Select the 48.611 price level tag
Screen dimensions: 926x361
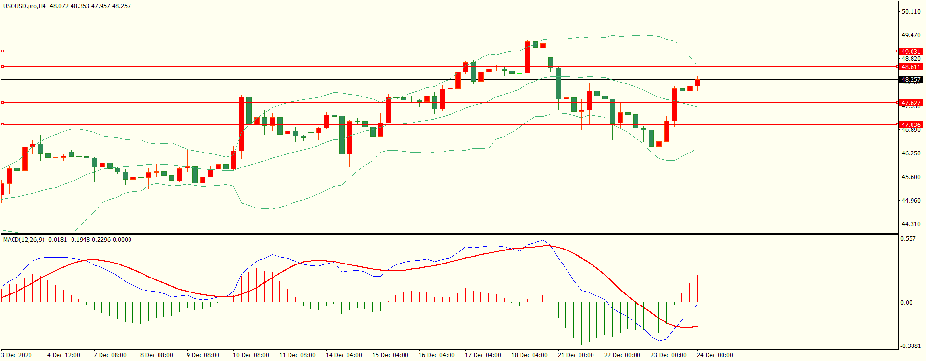pyautogui.click(x=911, y=67)
